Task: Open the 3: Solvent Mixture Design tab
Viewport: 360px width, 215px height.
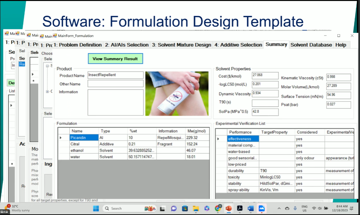Action: [x=182, y=45]
